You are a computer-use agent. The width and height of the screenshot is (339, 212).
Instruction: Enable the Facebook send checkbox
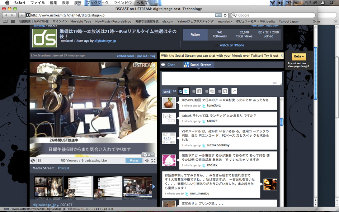pos(194,91)
